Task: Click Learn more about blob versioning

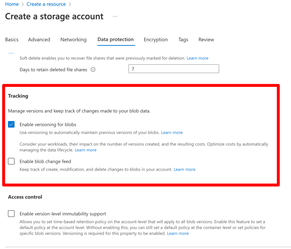Action: pos(172,132)
